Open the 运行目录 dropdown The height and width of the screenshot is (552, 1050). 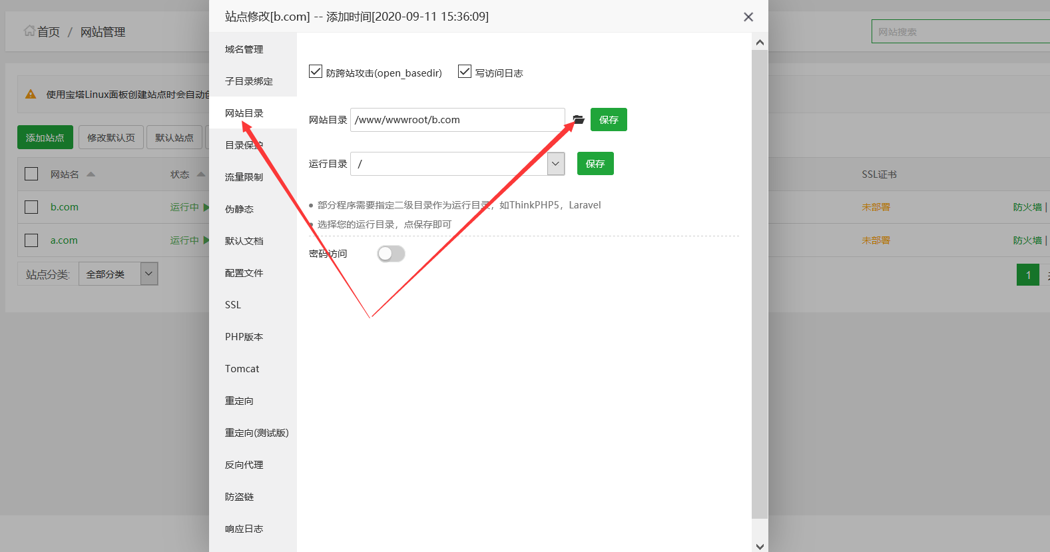[x=556, y=164]
